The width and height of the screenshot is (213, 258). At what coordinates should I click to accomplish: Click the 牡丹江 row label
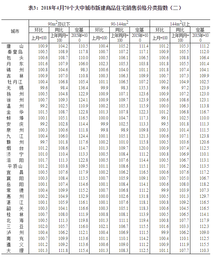pyautogui.click(x=15, y=82)
